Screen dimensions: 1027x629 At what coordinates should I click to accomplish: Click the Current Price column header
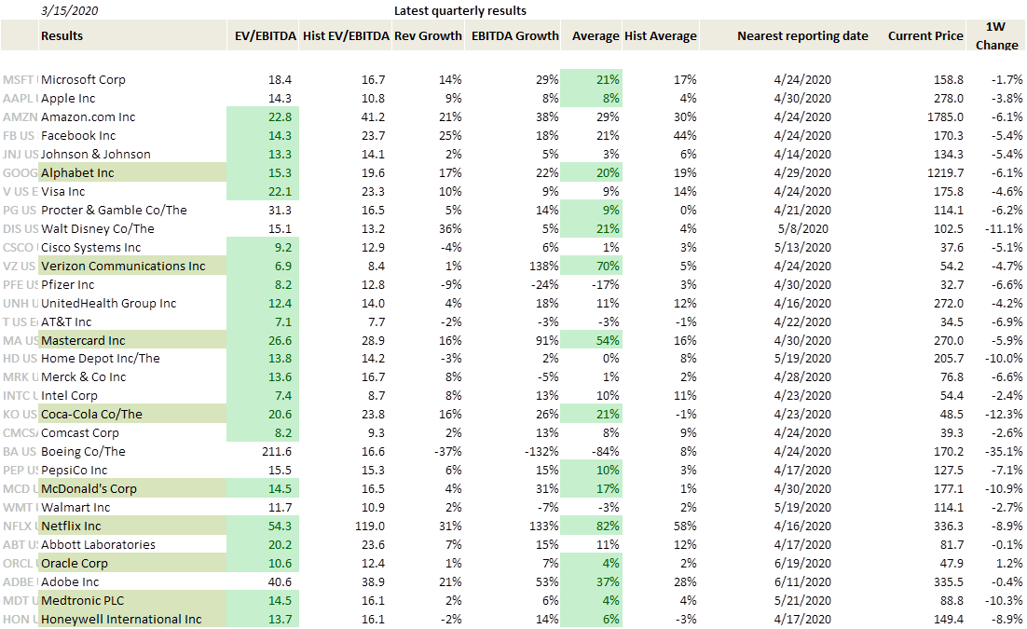[925, 36]
